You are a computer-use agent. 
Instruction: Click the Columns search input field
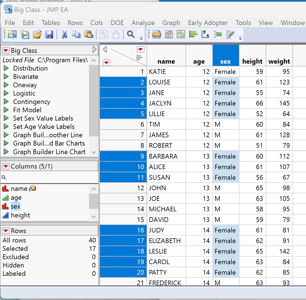pos(49,177)
